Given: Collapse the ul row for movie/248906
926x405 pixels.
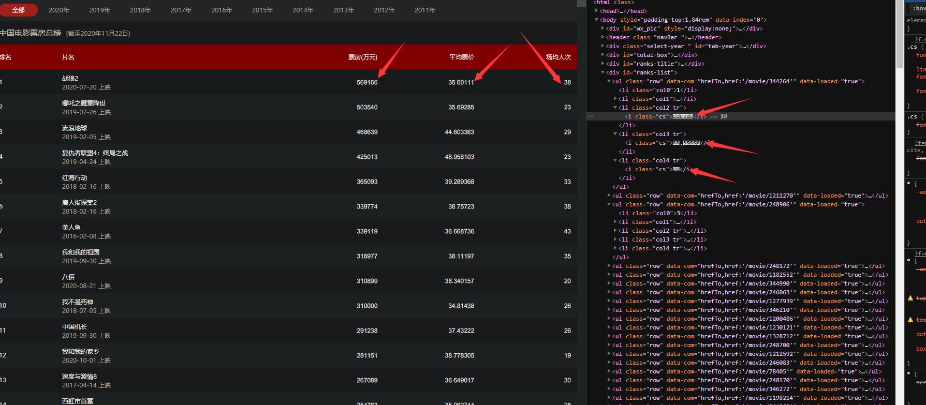Looking at the screenshot, I should point(609,204).
